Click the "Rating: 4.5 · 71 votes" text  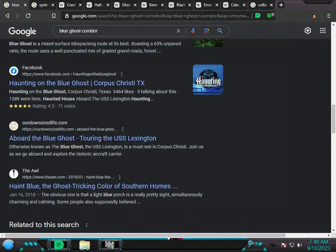click(54, 106)
